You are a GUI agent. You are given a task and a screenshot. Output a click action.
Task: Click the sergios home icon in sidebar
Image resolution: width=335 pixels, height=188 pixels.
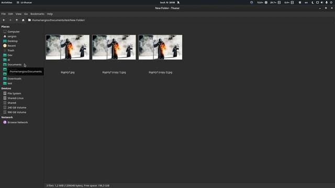pyautogui.click(x=5, y=36)
